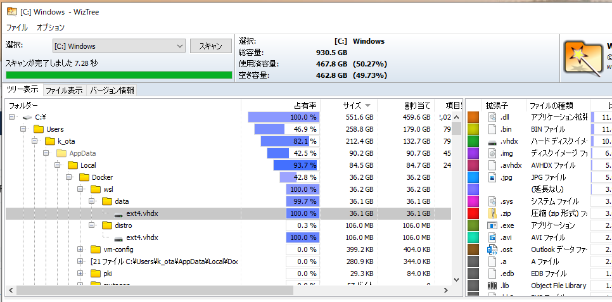Click the disk icon of 106.0 MB ext4.vhdx
Screen dimensions: 612x302
pos(118,238)
